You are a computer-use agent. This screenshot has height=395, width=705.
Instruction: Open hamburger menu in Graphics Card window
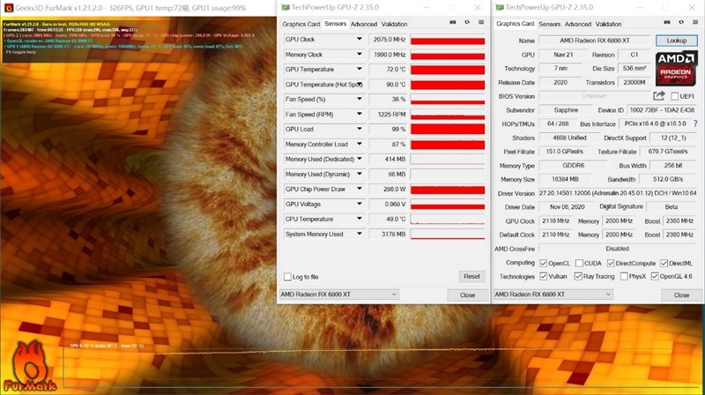click(x=695, y=23)
